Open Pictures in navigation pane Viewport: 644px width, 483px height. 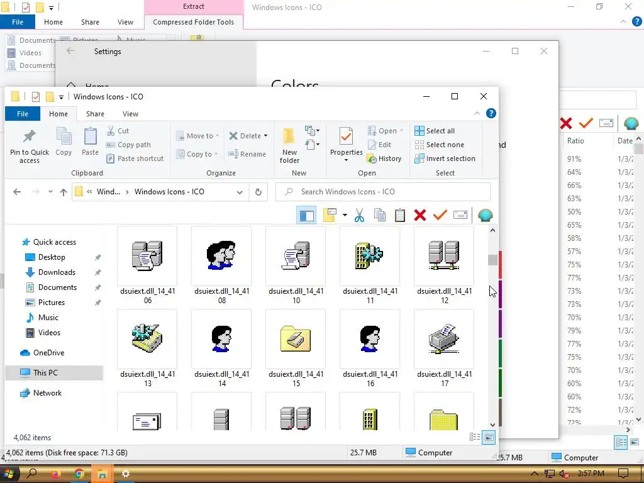tap(52, 303)
